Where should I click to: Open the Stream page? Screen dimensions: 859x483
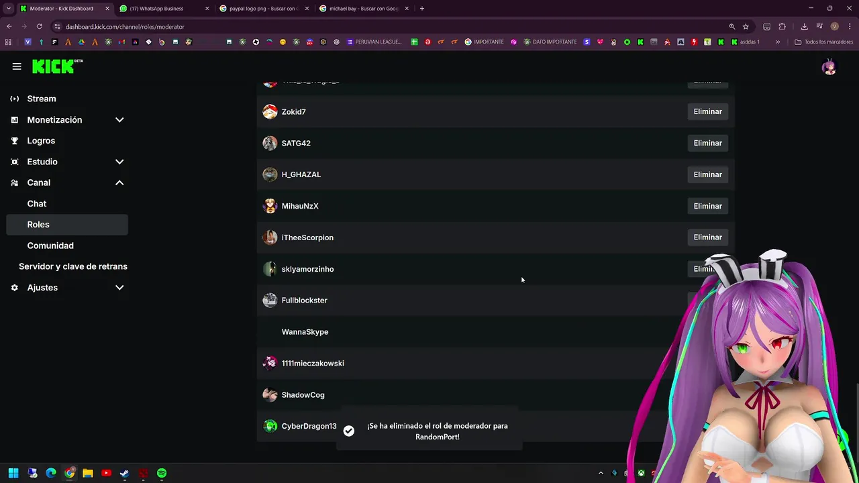[x=42, y=99]
